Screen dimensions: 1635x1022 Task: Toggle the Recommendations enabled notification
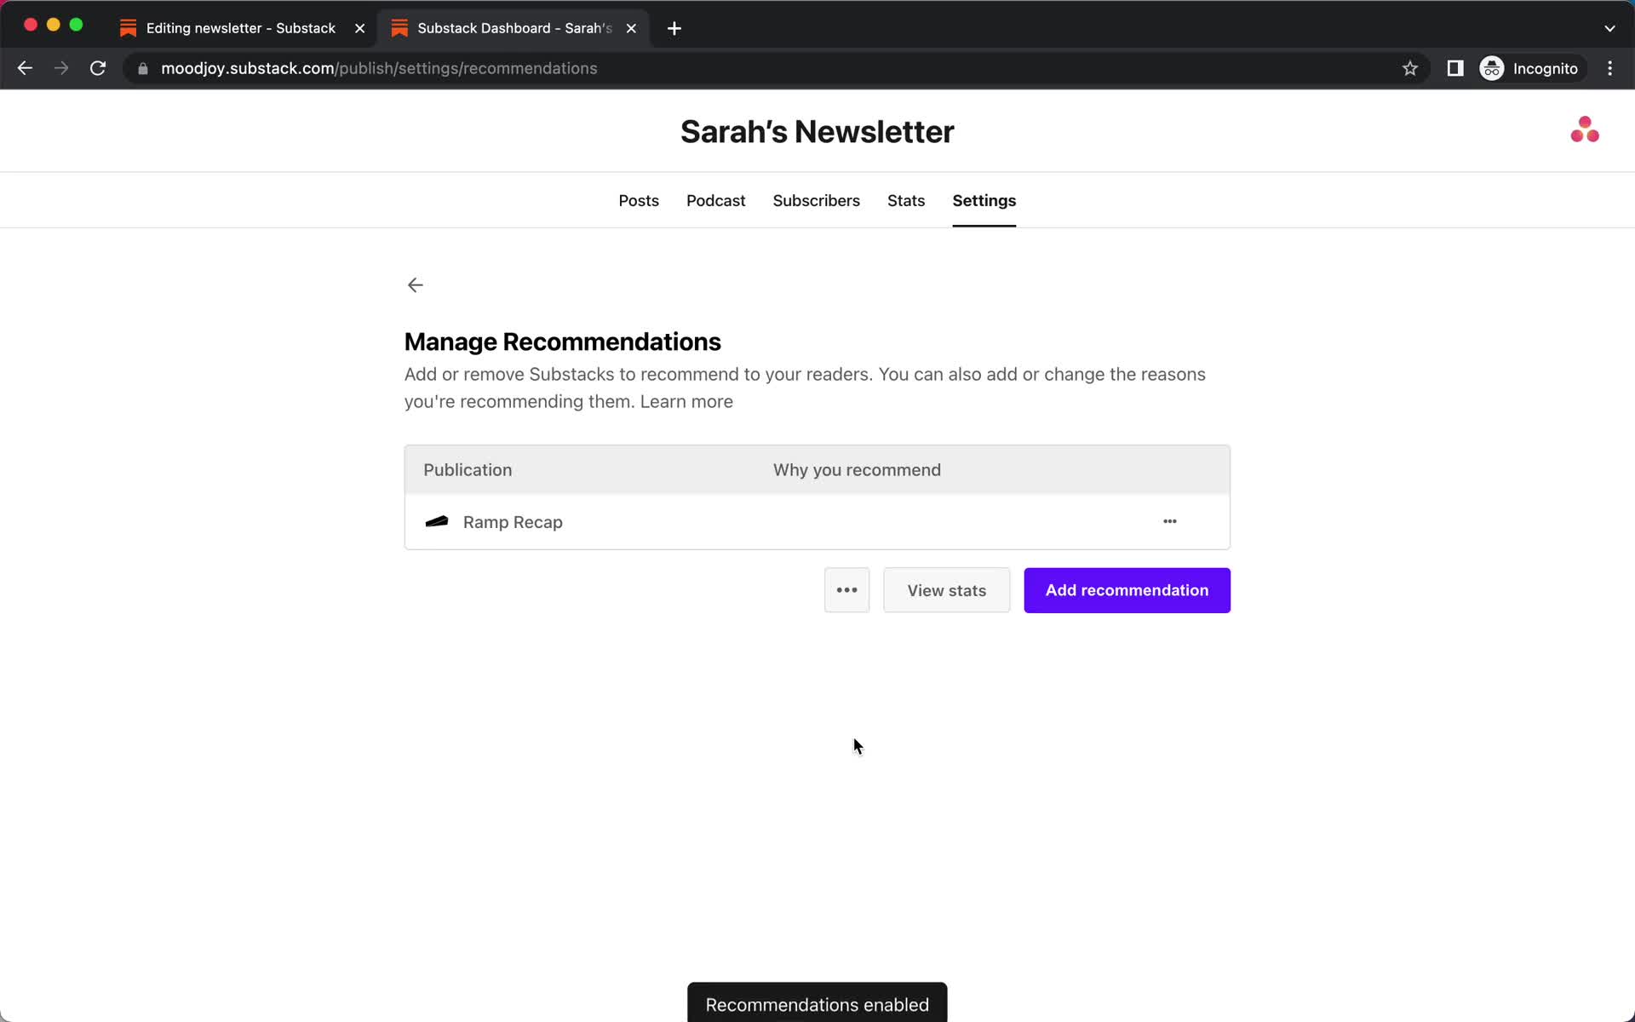click(x=817, y=1004)
